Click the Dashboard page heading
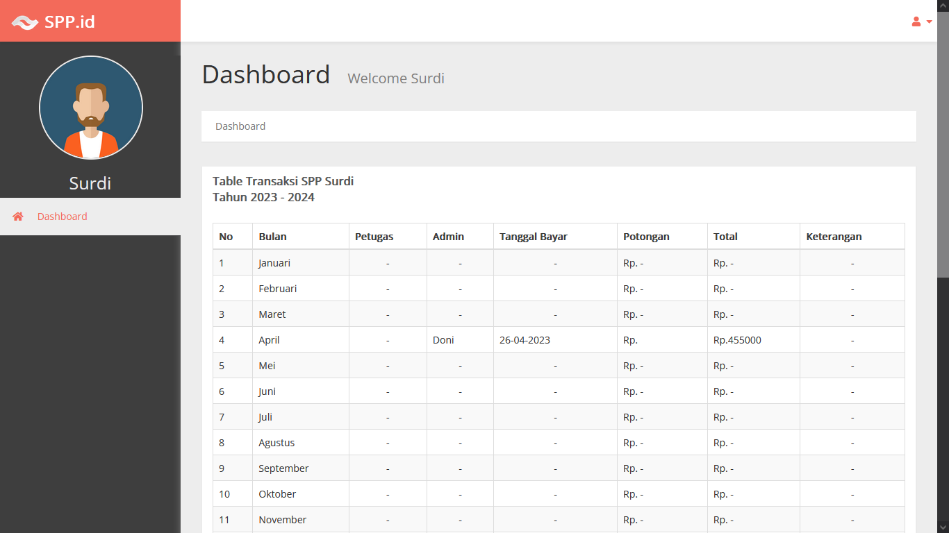949x533 pixels. [x=266, y=74]
